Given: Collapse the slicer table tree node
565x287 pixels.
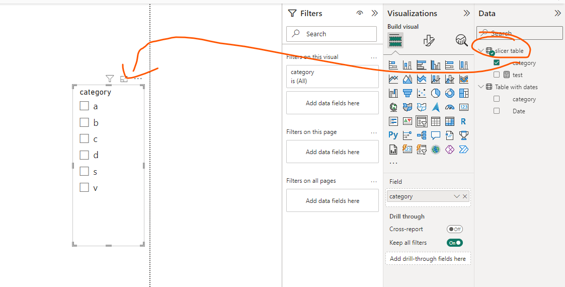Looking at the screenshot, I should coord(480,50).
